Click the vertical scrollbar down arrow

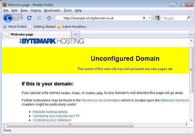click(x=191, y=120)
